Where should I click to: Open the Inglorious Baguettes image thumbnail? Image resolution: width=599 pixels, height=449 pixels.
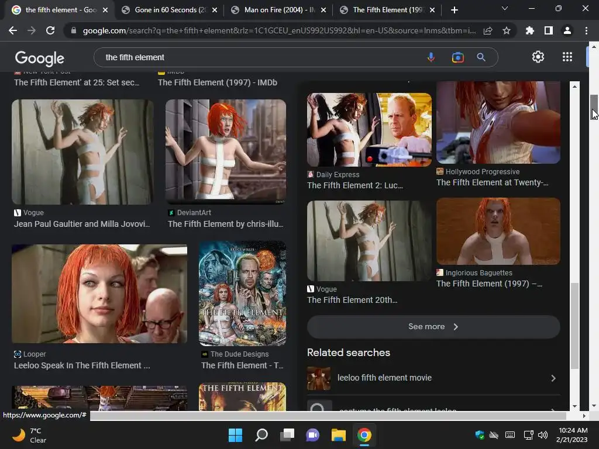498,231
